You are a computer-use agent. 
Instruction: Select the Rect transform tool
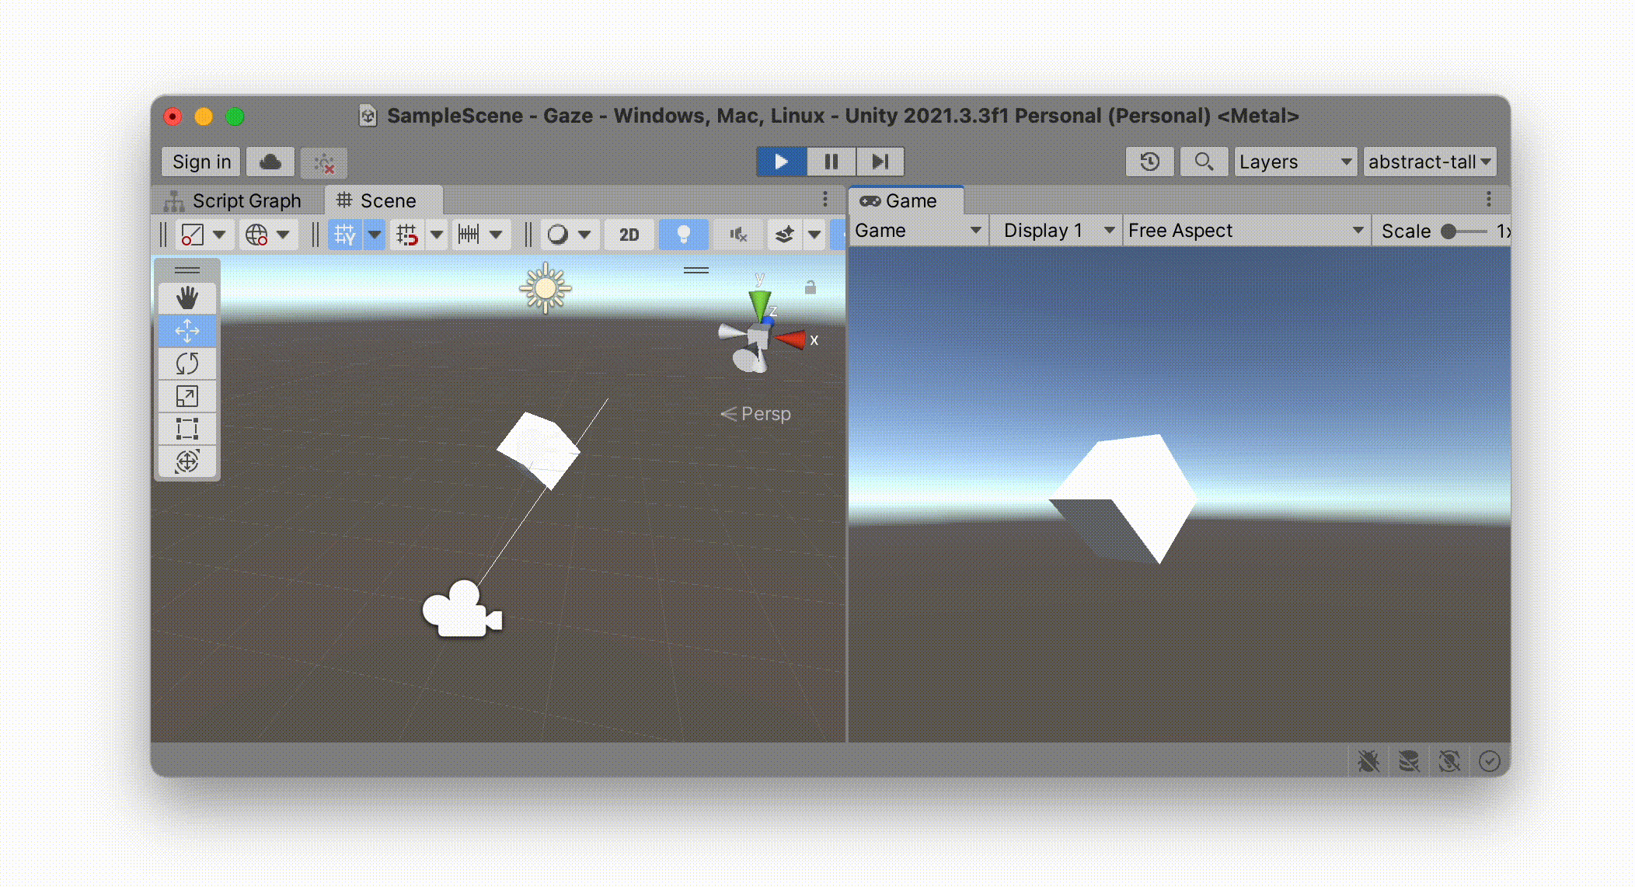point(187,429)
